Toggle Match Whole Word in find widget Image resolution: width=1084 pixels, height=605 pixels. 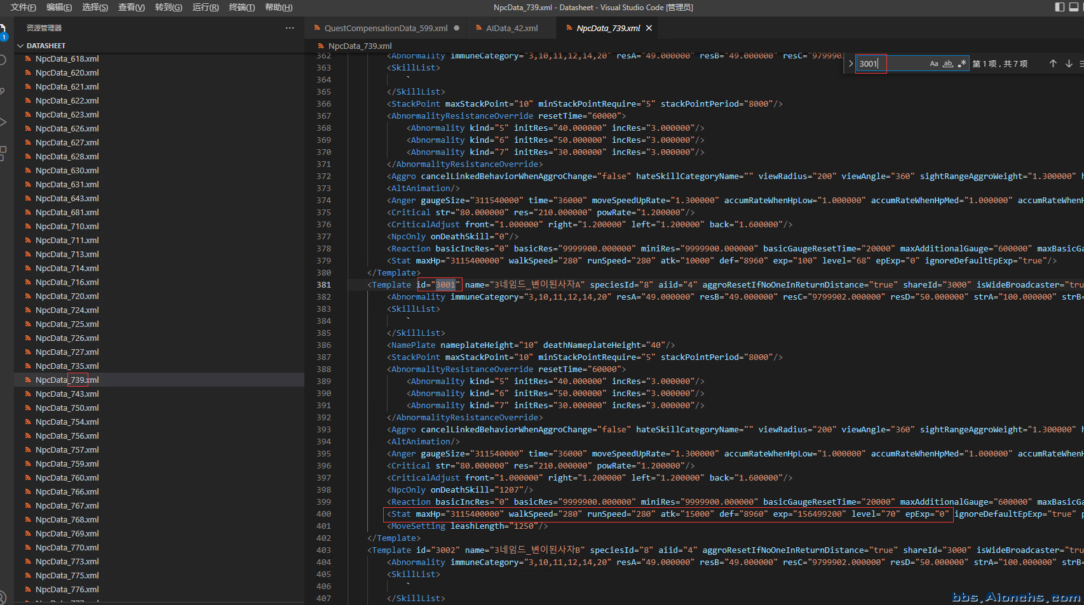948,63
